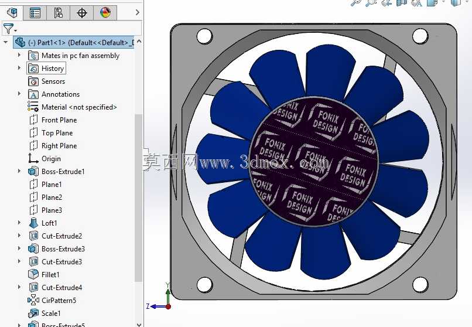Expand the Boss-Extrude3 feature
This screenshot has width=472, height=327.
pyautogui.click(x=19, y=248)
